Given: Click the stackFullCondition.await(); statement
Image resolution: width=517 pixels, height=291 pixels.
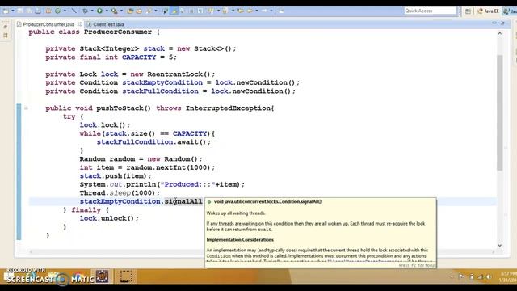Looking at the screenshot, I should [x=153, y=142].
